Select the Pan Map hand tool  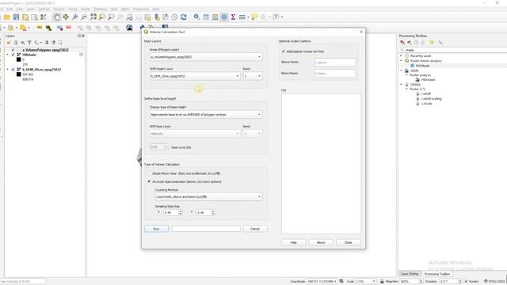pyautogui.click(x=56, y=17)
